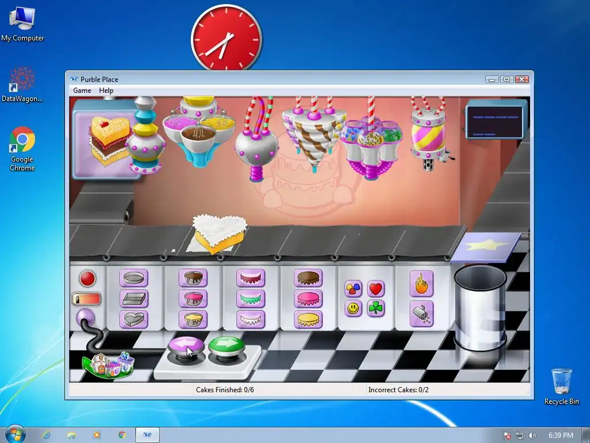Maximize the Purble Place window
Viewport: 590px width, 443px height.
(506, 80)
